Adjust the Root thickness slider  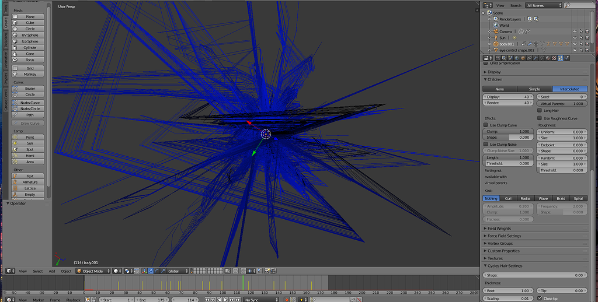[x=508, y=290]
